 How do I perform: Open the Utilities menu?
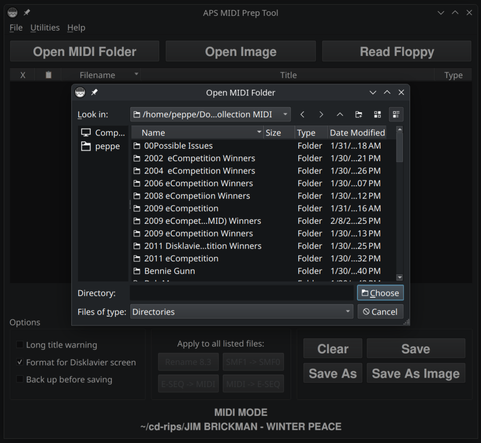[45, 28]
